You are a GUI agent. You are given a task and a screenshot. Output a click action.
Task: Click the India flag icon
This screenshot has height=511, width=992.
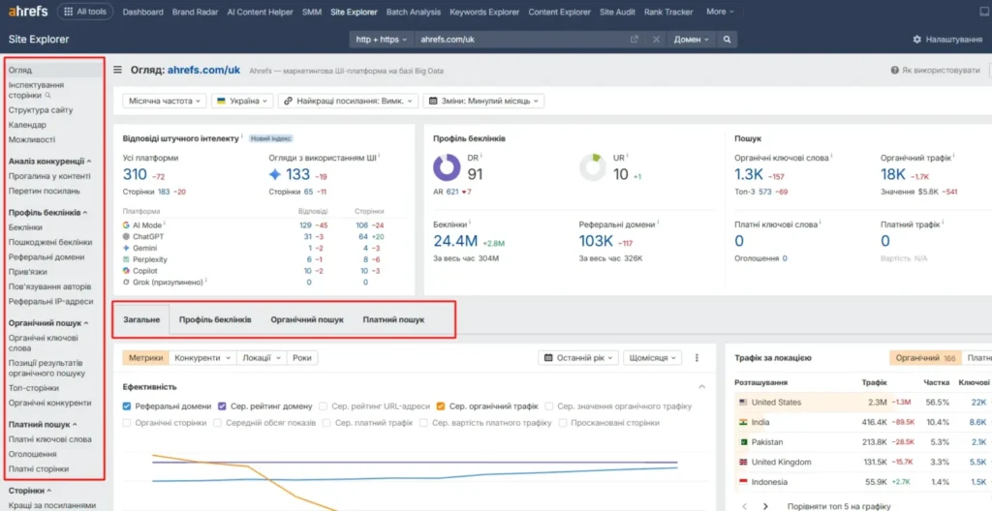coord(743,423)
